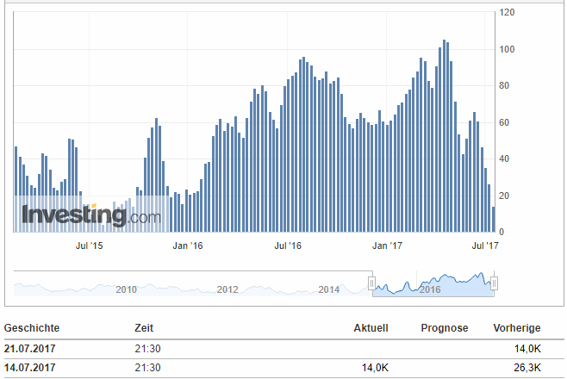Click Aktuell value 14,0K for 14.07.2017
567x379 pixels.
[375, 368]
